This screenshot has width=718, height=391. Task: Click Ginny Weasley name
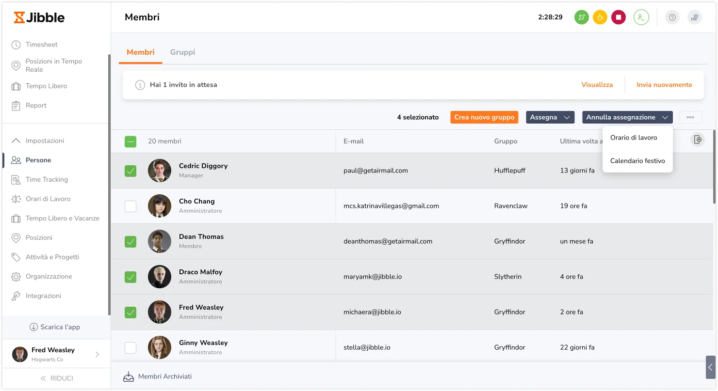tap(203, 343)
